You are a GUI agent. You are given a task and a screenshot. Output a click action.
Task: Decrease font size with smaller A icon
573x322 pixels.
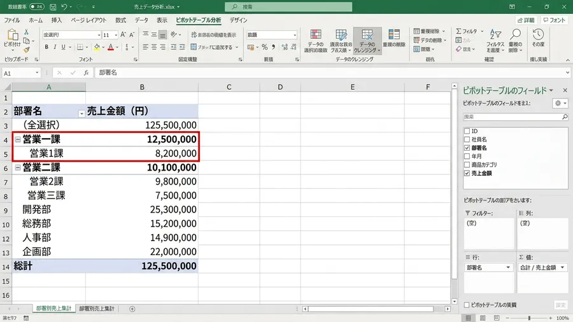point(132,35)
